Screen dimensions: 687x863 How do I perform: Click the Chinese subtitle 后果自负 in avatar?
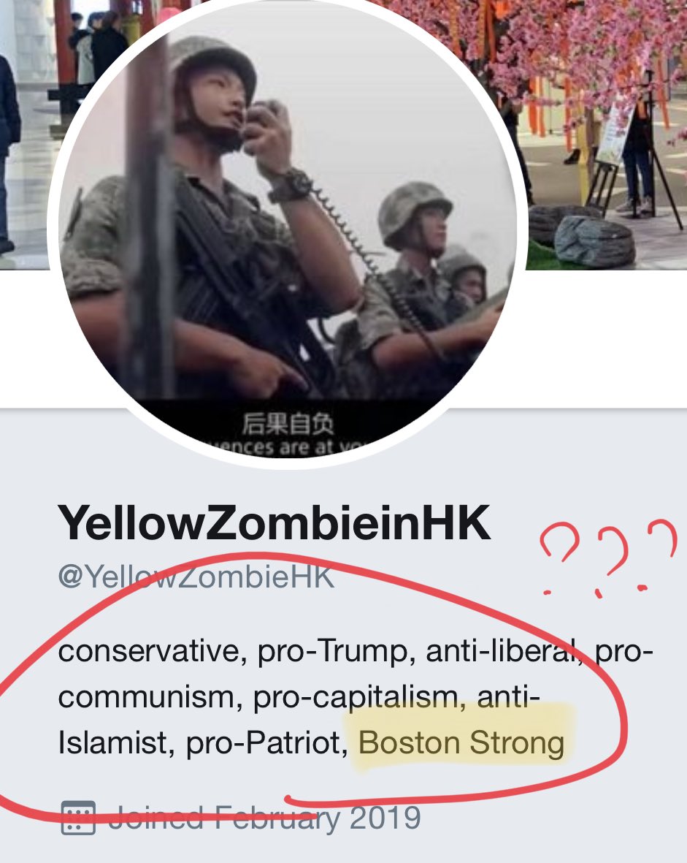point(288,425)
